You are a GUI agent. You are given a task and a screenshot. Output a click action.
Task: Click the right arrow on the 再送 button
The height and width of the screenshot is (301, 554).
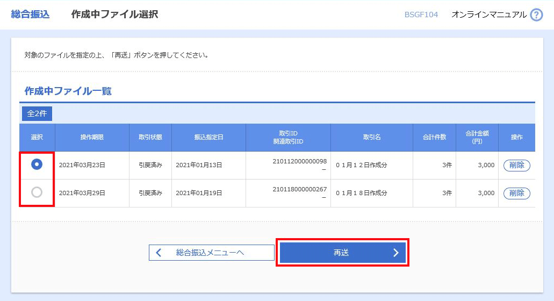click(396, 253)
